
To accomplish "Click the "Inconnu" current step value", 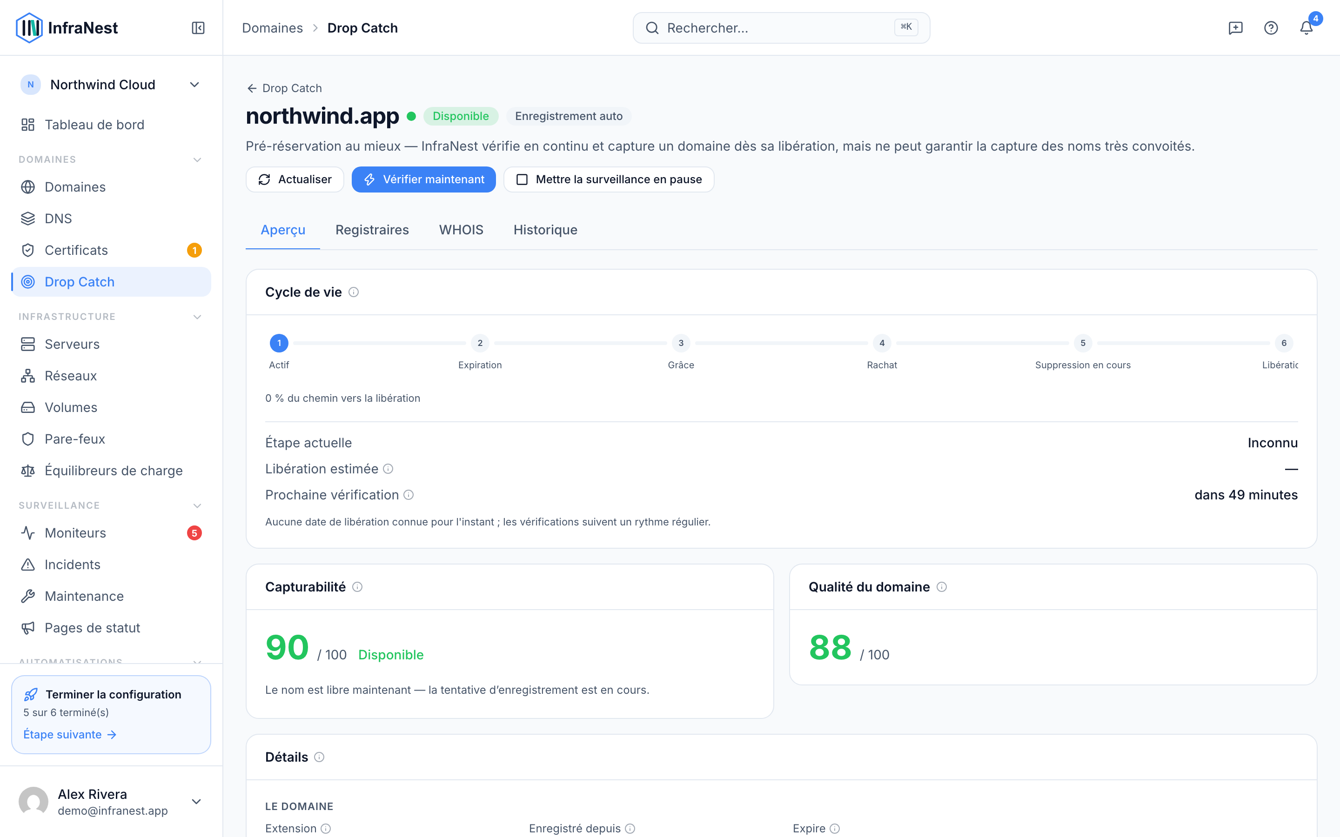I will [x=1273, y=443].
